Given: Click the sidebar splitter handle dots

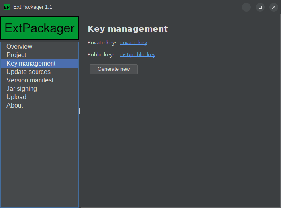Looking at the screenshot, I should 79,111.
